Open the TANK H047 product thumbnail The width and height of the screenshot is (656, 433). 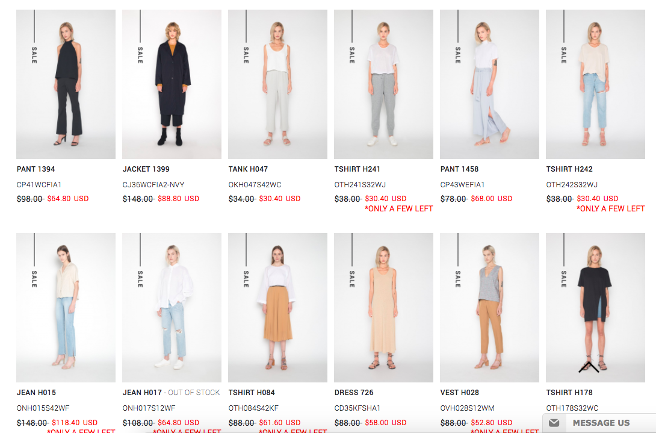click(277, 84)
